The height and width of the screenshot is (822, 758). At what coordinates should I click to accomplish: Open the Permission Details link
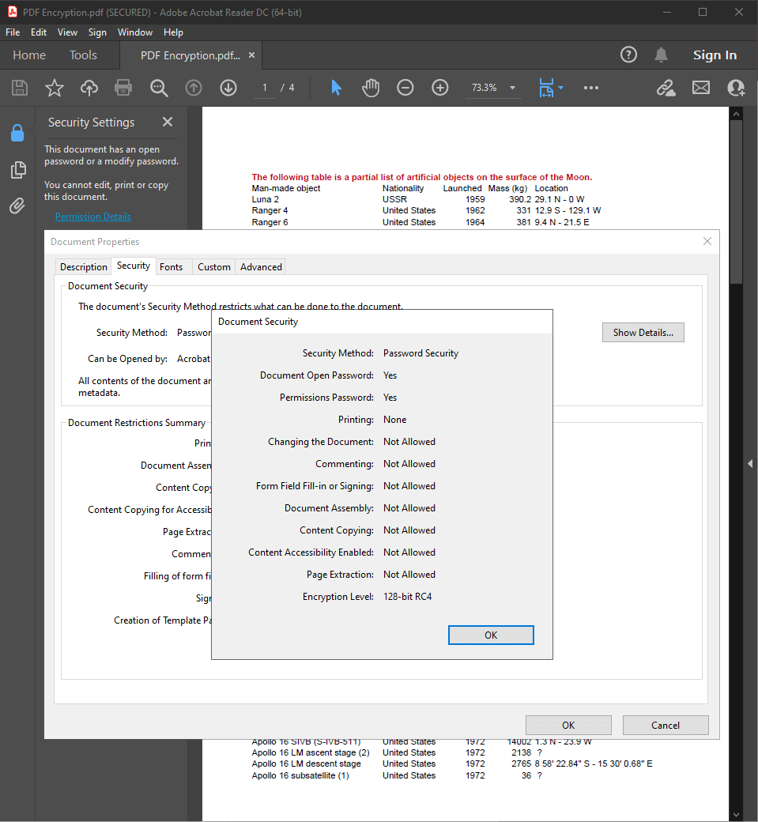point(93,217)
